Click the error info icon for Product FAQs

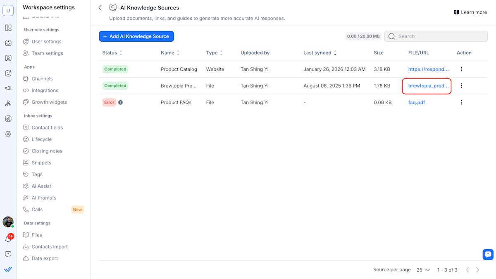[120, 103]
